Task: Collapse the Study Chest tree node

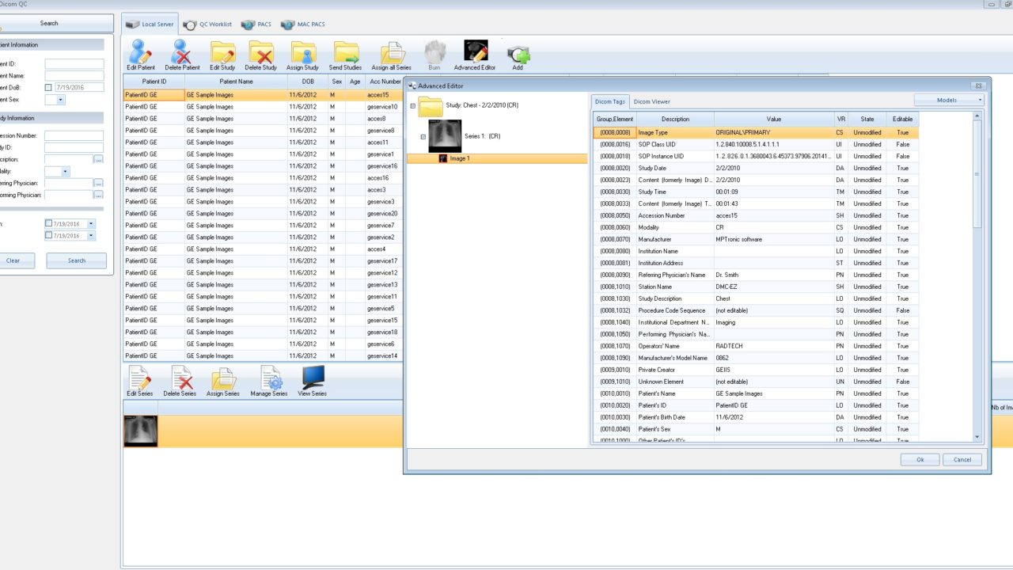Action: pos(412,106)
